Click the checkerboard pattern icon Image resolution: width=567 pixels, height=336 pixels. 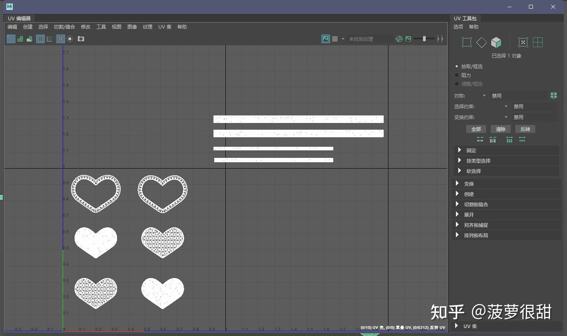(335, 39)
